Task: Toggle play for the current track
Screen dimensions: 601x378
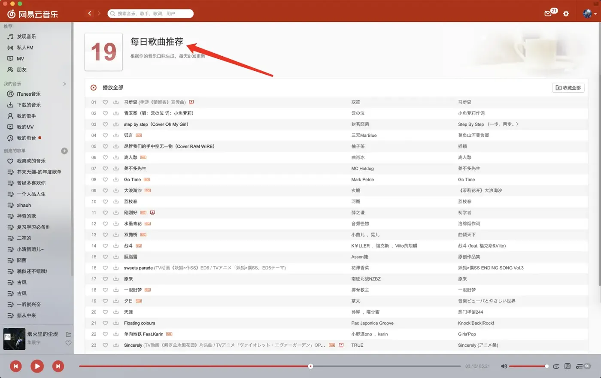Action: pyautogui.click(x=37, y=366)
